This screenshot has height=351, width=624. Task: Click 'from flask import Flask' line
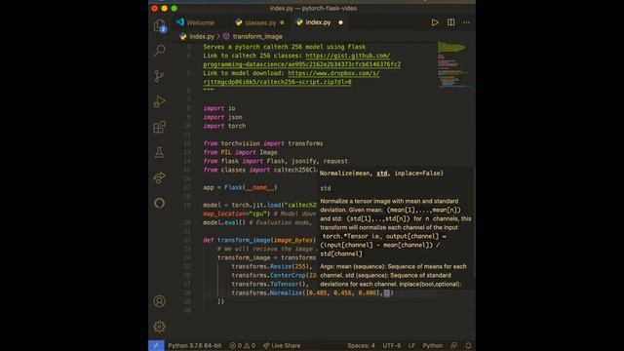tap(275, 161)
